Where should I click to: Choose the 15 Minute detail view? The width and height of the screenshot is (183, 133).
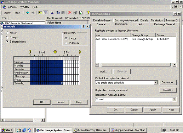pos(66,43)
